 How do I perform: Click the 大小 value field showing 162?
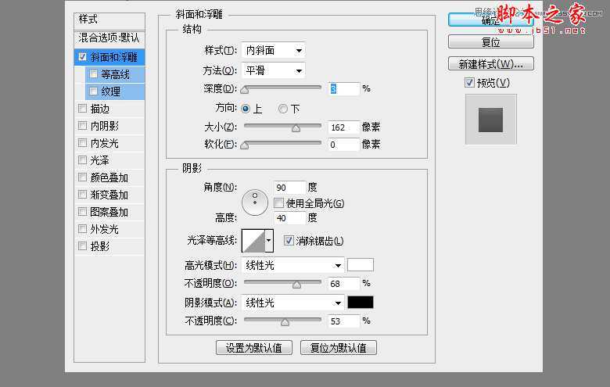343,127
